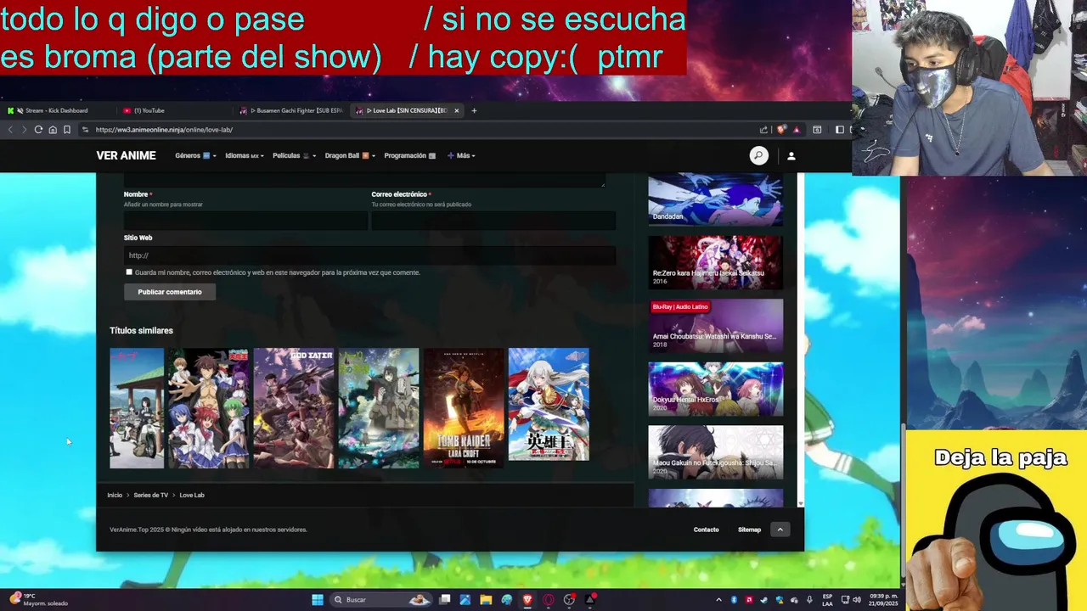The width and height of the screenshot is (1087, 611).
Task: Open Re:Zero kara Hajimeru sidebar thumbnail
Action: coord(716,262)
